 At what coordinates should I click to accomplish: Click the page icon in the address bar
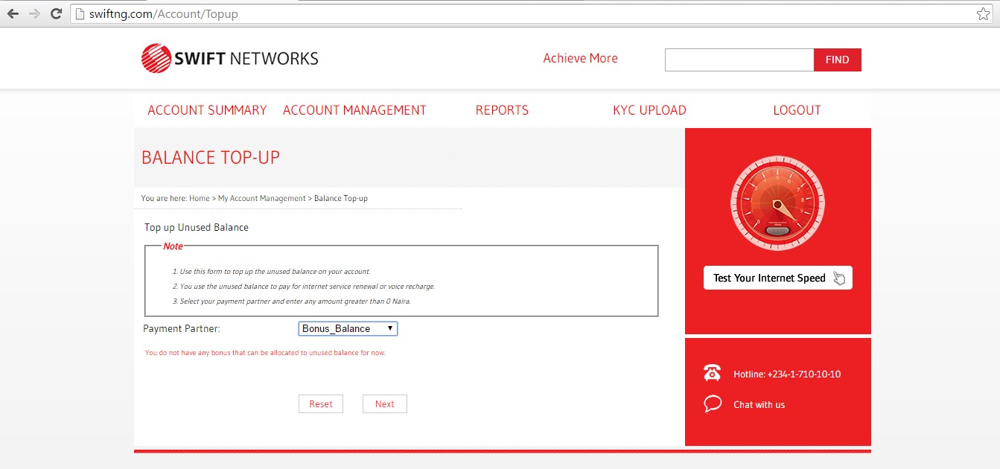pyautogui.click(x=79, y=13)
